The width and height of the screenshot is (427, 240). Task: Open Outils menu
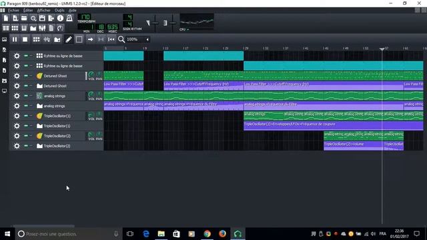[x=59, y=11]
